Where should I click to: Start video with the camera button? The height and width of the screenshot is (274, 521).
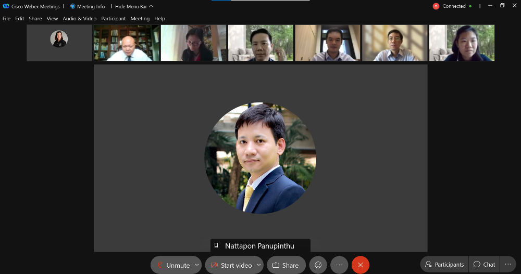pos(231,265)
